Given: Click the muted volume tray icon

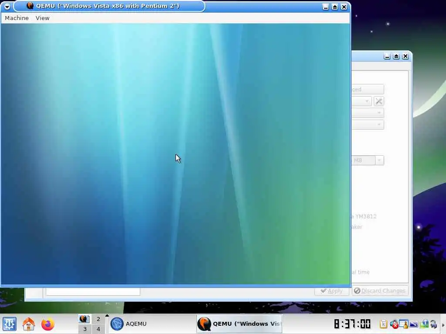Looking at the screenshot, I should pyautogui.click(x=394, y=324).
